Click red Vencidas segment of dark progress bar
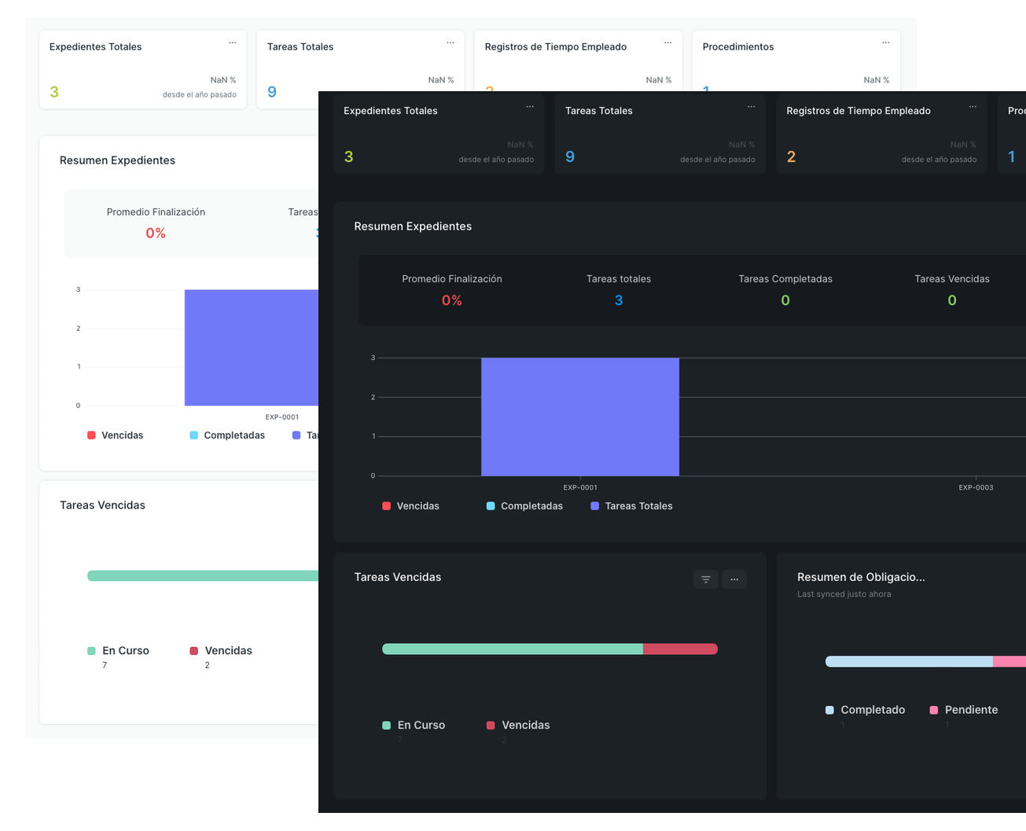The height and width of the screenshot is (831, 1026). (x=680, y=649)
